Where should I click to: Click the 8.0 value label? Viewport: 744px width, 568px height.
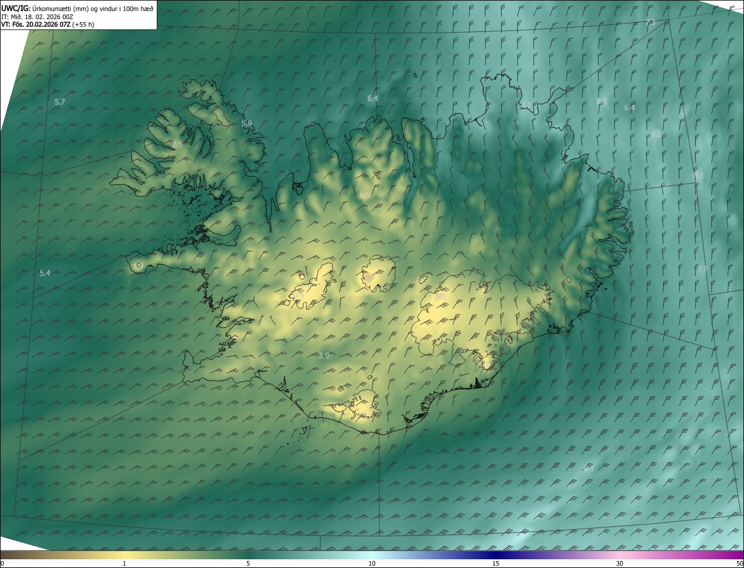tap(602, 101)
